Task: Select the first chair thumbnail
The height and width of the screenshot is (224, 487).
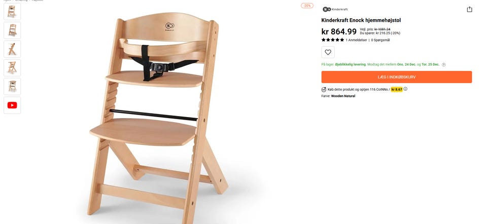Action: tap(12, 12)
